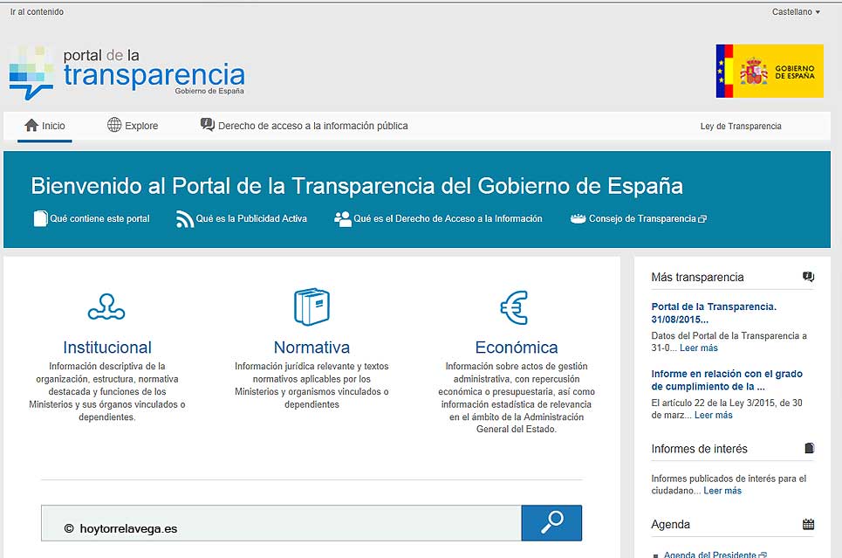Screen dimensions: 842x558
Task: Open the Castellano language dropdown
Action: click(x=794, y=11)
